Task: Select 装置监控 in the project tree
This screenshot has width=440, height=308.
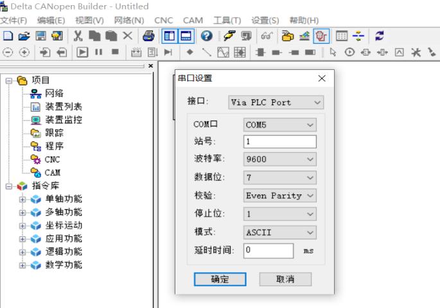Action: [64, 119]
